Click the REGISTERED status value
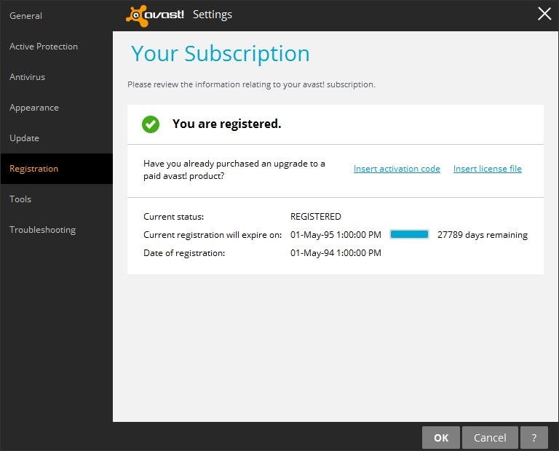Viewport: 559px width, 451px height. (315, 217)
